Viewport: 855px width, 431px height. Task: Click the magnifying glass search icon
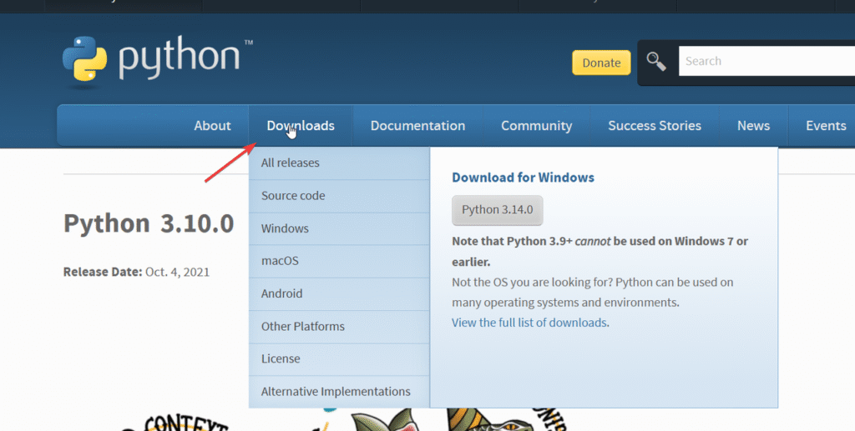pyautogui.click(x=657, y=62)
